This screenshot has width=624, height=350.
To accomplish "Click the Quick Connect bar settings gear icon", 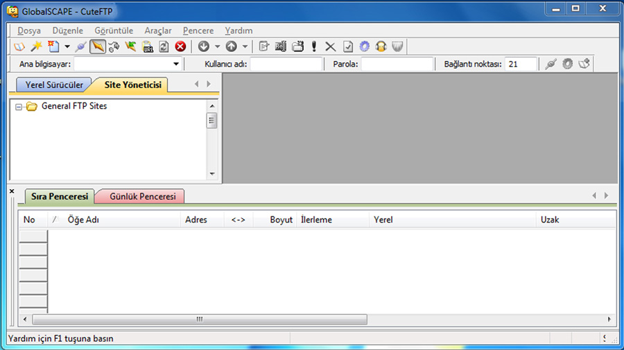I will pos(567,64).
